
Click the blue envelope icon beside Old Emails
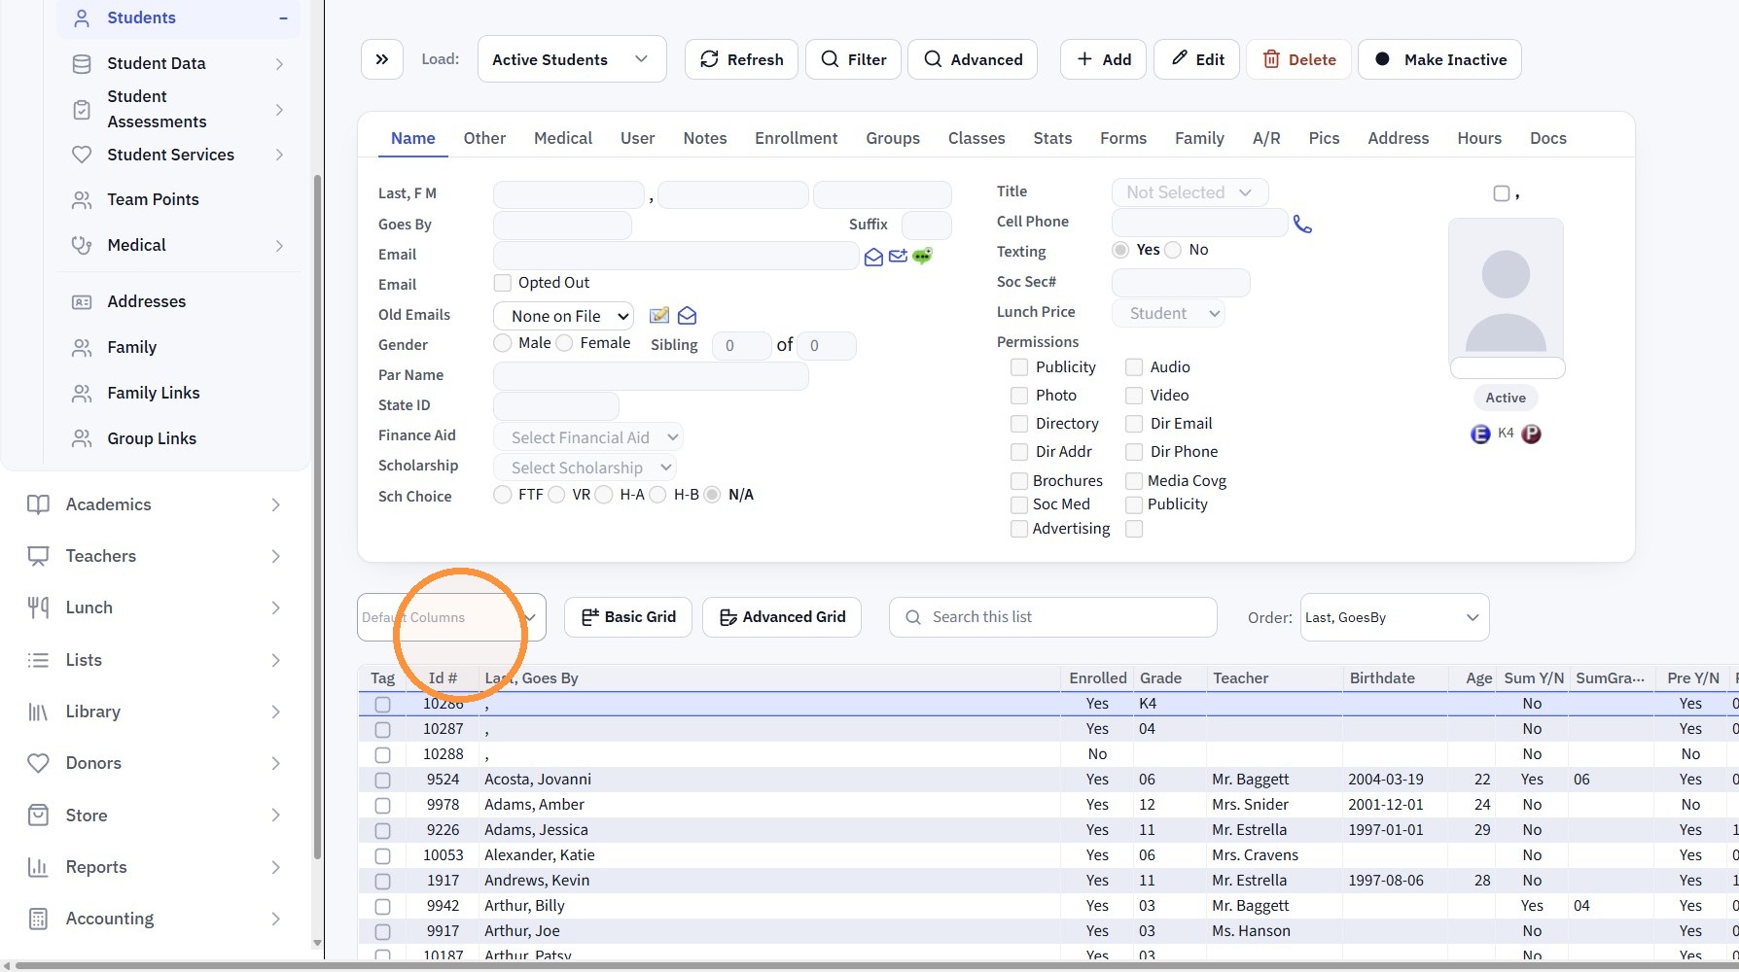[687, 316]
